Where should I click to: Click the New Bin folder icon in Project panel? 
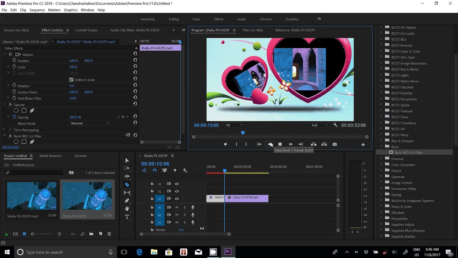click(x=91, y=234)
